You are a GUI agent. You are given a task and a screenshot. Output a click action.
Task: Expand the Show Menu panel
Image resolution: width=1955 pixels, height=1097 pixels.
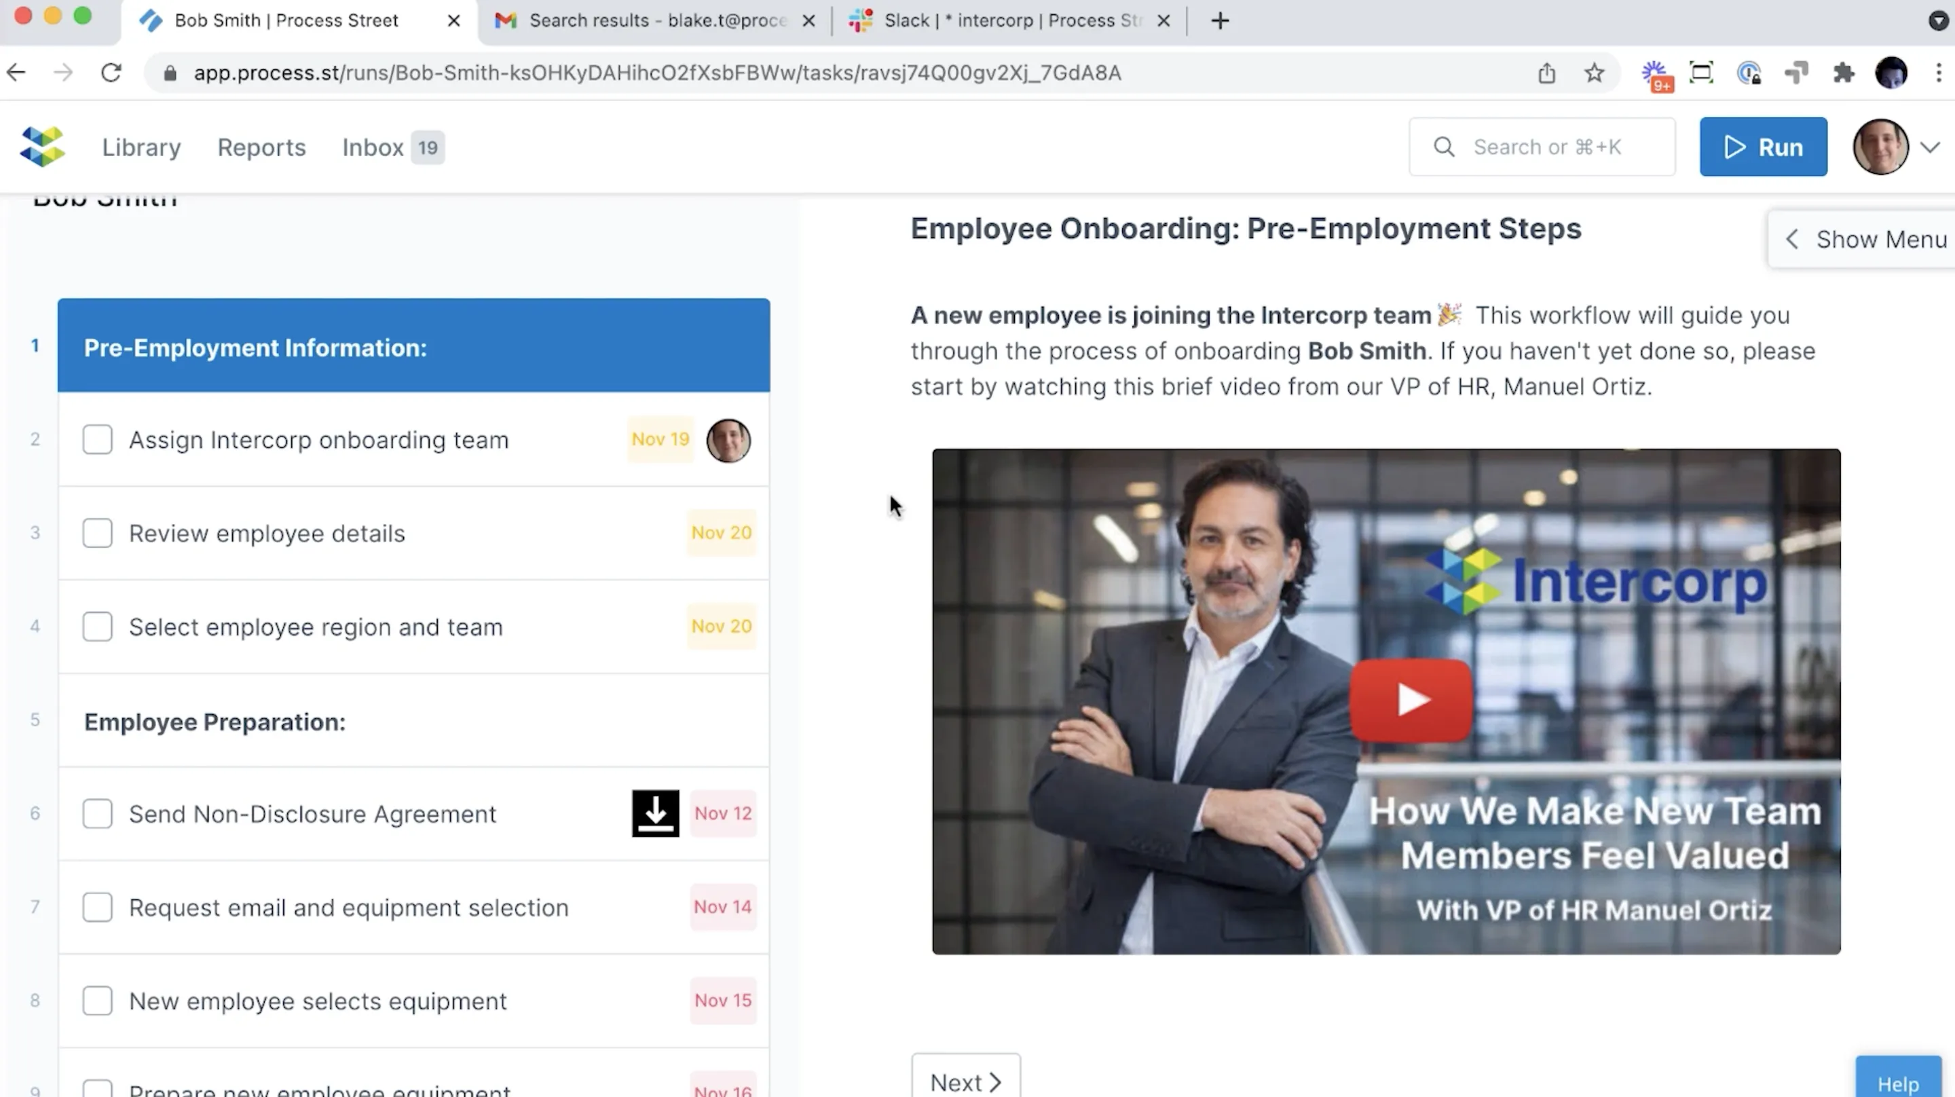coord(1863,239)
